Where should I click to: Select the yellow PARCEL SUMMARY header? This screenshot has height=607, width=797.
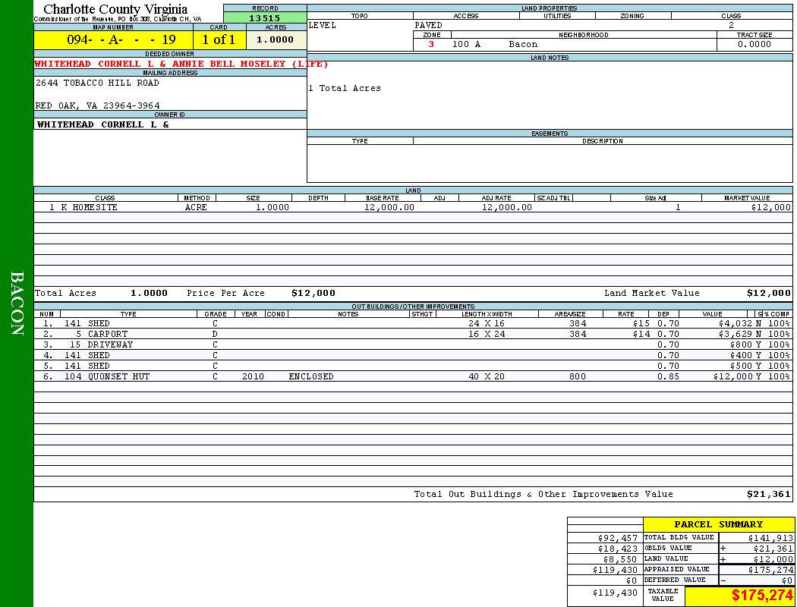point(718,524)
